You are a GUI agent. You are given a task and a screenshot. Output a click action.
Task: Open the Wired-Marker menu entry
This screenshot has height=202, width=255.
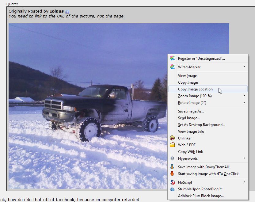tap(208, 67)
